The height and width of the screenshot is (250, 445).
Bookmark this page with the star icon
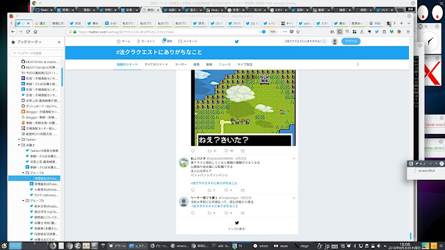(298, 32)
